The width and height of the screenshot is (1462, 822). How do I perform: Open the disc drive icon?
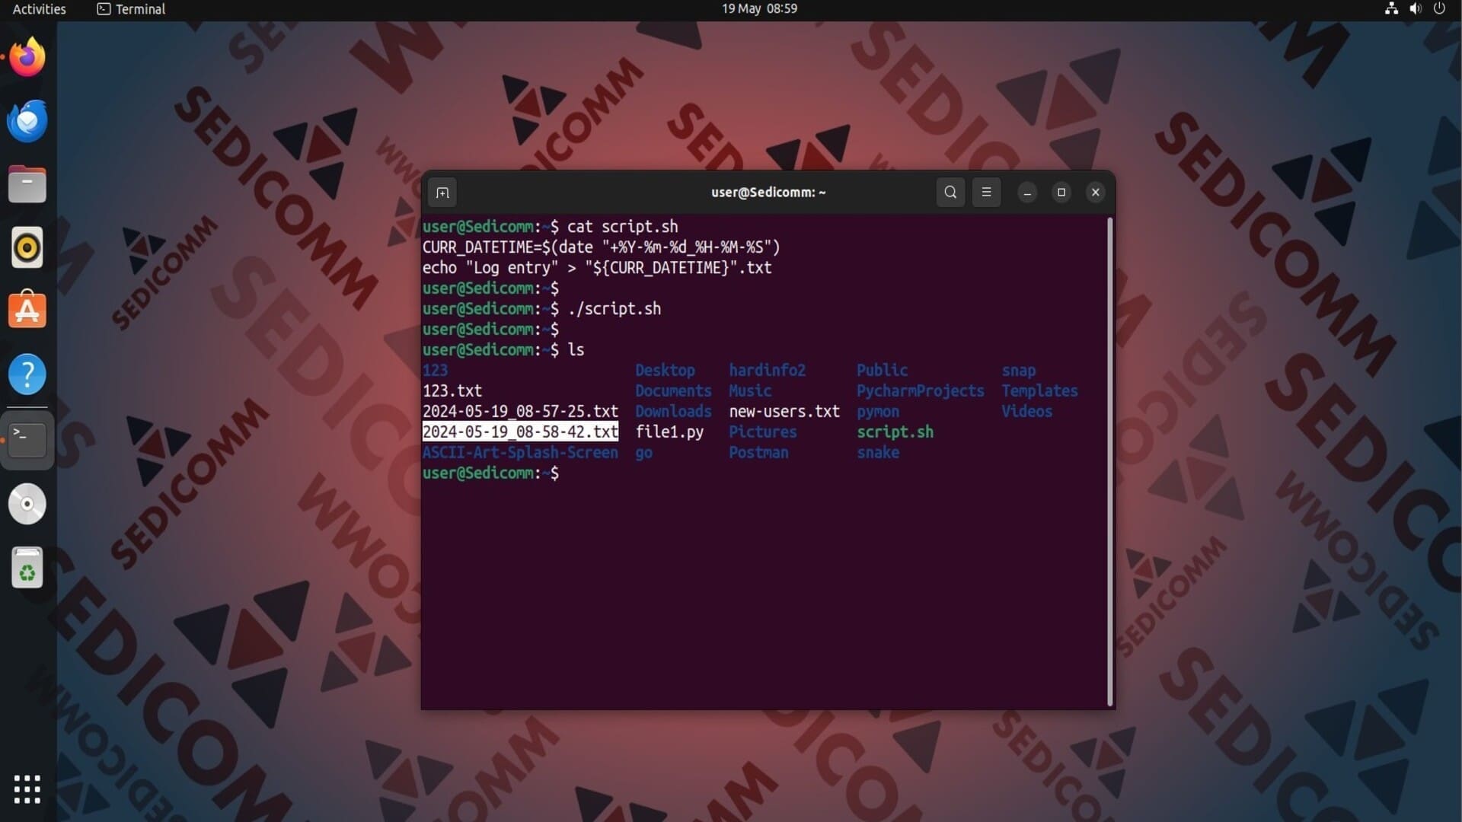(x=27, y=504)
